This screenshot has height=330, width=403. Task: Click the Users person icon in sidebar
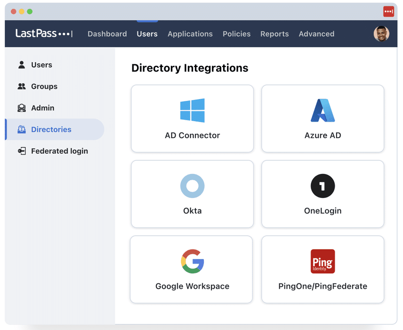[x=22, y=65]
